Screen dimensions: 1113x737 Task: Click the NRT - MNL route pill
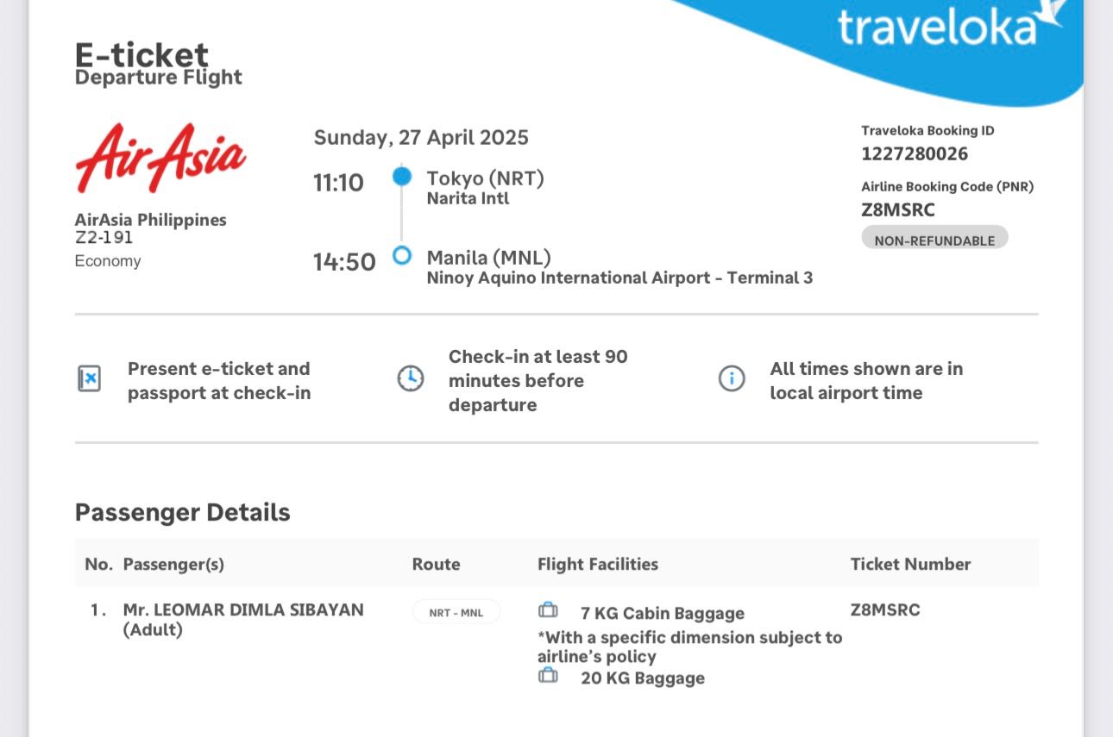(456, 613)
